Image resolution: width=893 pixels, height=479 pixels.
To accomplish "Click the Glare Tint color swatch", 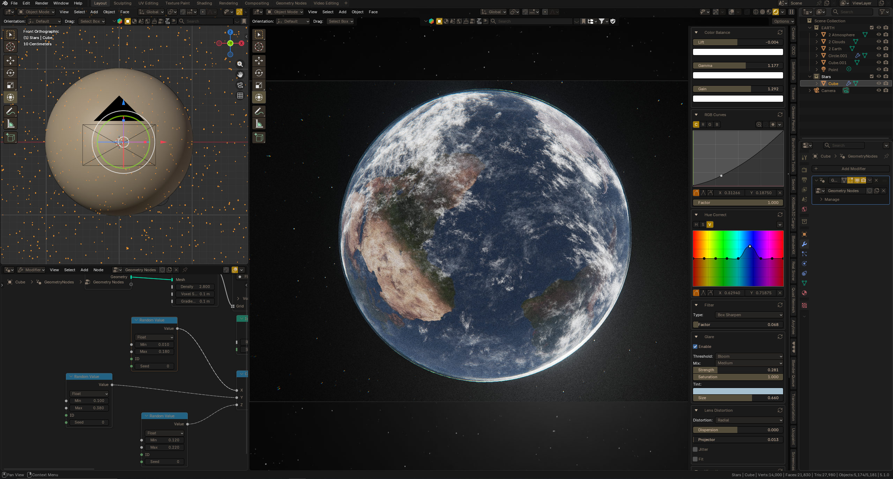I will [738, 391].
